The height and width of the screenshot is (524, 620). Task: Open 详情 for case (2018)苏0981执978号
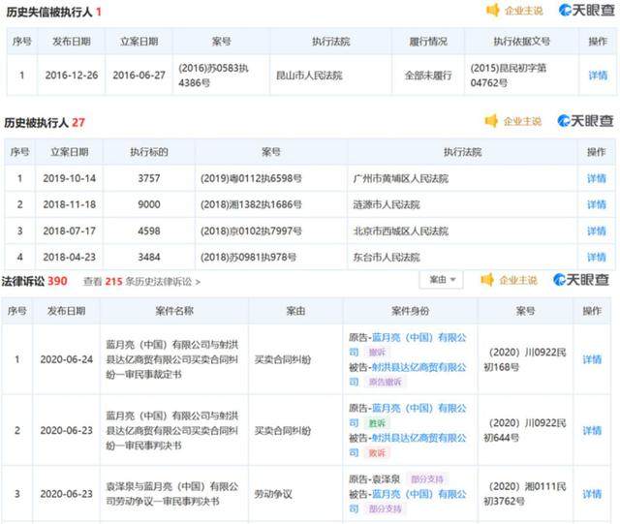coord(597,257)
